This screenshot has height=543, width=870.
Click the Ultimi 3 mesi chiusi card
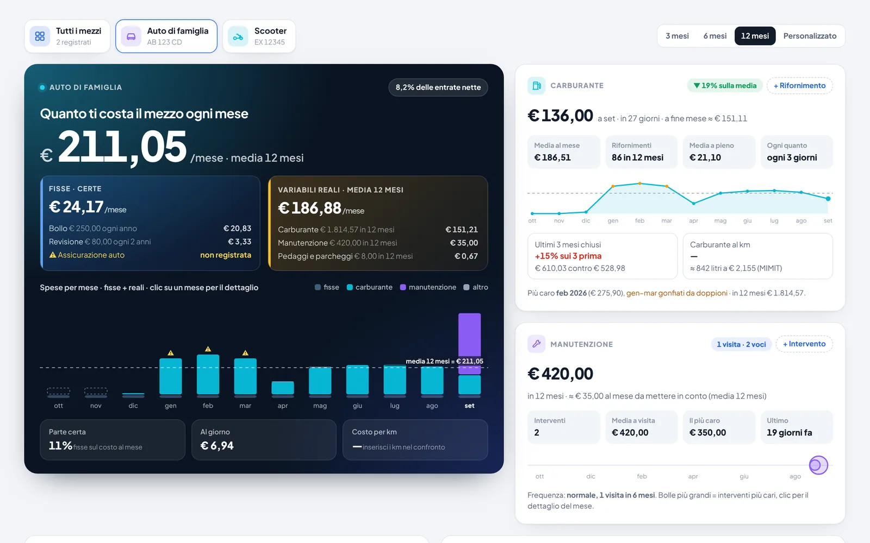point(602,256)
